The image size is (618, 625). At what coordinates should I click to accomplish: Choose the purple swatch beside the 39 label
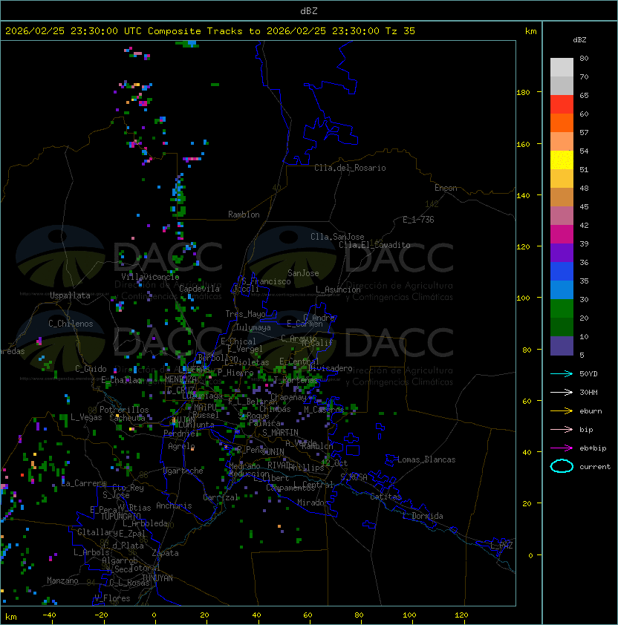point(562,252)
